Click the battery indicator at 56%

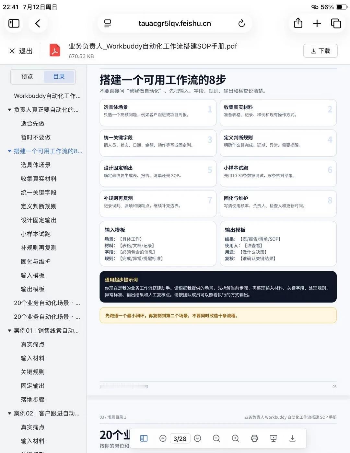(x=341, y=7)
